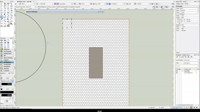Viewport: 200px width, 112px height.
Task: Open the active class None dropdown in view bar
Action: (x=28, y=4)
